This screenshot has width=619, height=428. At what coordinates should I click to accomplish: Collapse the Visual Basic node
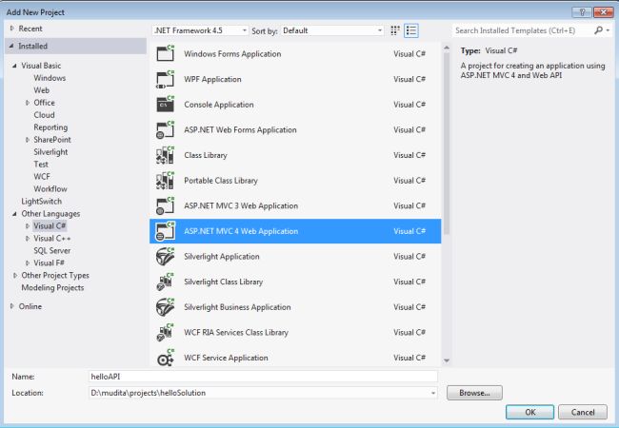click(14, 66)
